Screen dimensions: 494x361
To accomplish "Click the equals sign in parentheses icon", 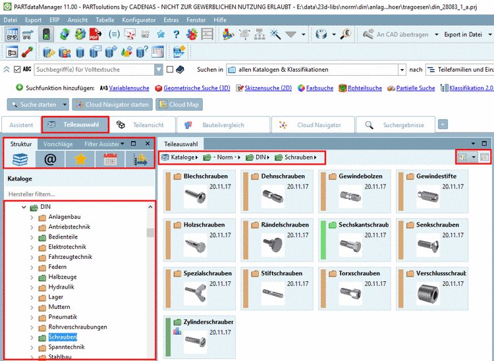I will click(114, 34).
